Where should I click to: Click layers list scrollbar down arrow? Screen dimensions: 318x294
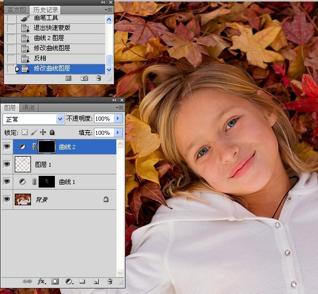tap(120, 273)
